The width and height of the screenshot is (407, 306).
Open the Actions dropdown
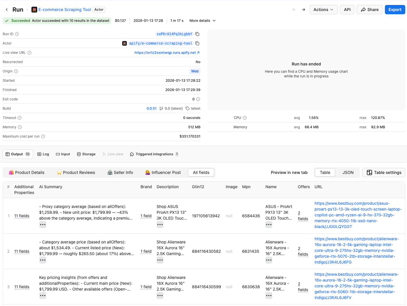point(323,10)
